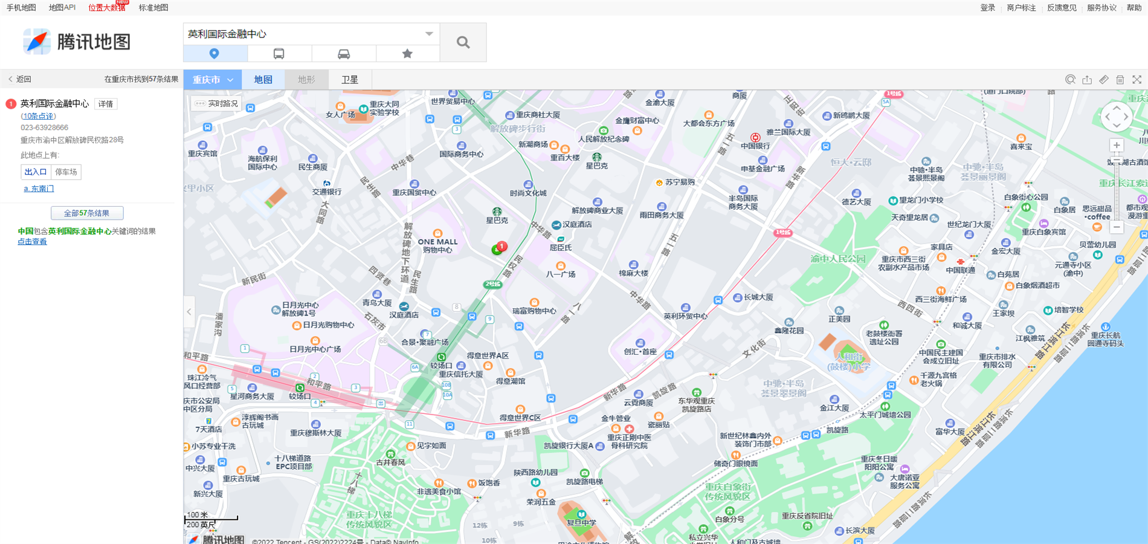Image resolution: width=1148 pixels, height=544 pixels.
Task: Click the 人民解放纪念碑 marker
Action: 603,131
